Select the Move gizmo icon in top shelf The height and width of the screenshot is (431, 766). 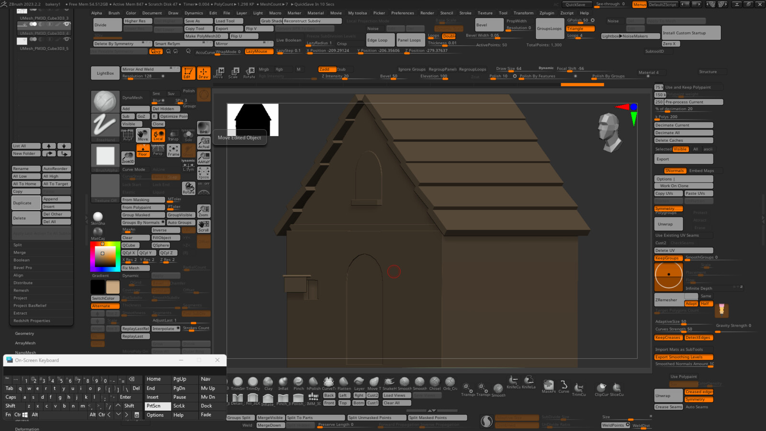coord(218,73)
